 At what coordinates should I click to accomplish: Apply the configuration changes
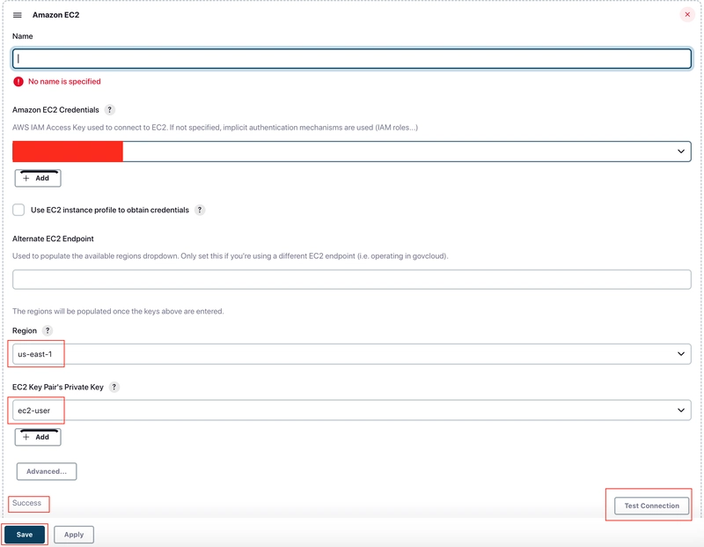[74, 535]
